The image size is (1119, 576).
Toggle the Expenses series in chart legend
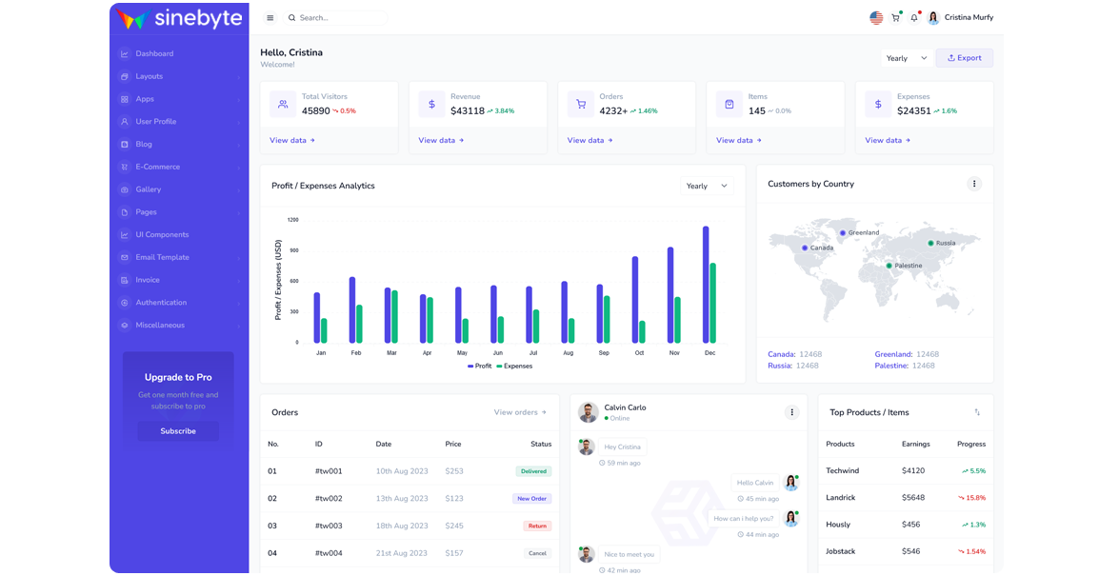[x=514, y=367]
